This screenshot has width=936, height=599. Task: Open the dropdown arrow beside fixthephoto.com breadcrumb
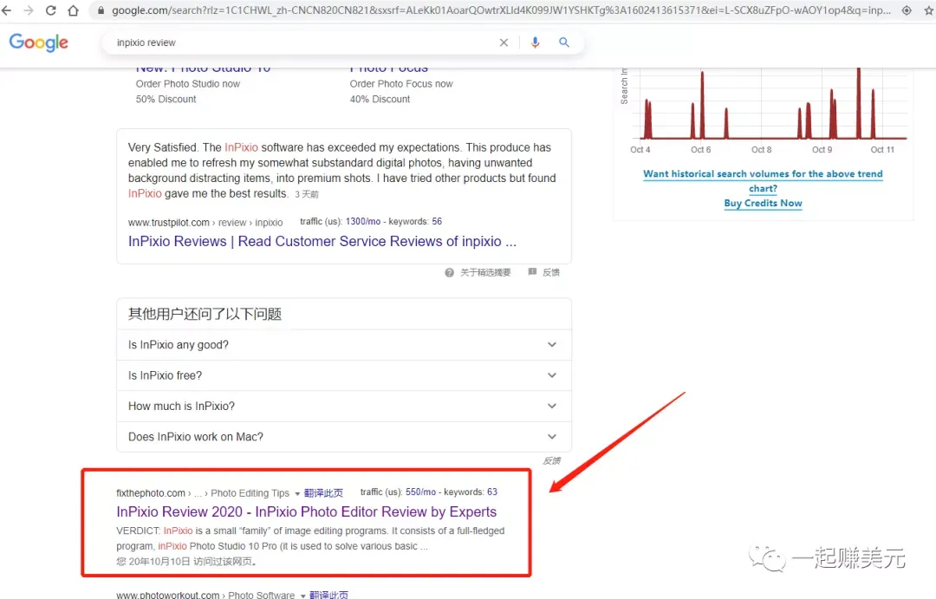pos(297,493)
